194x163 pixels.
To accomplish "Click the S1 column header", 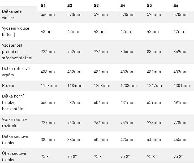I will [x=43, y=5].
